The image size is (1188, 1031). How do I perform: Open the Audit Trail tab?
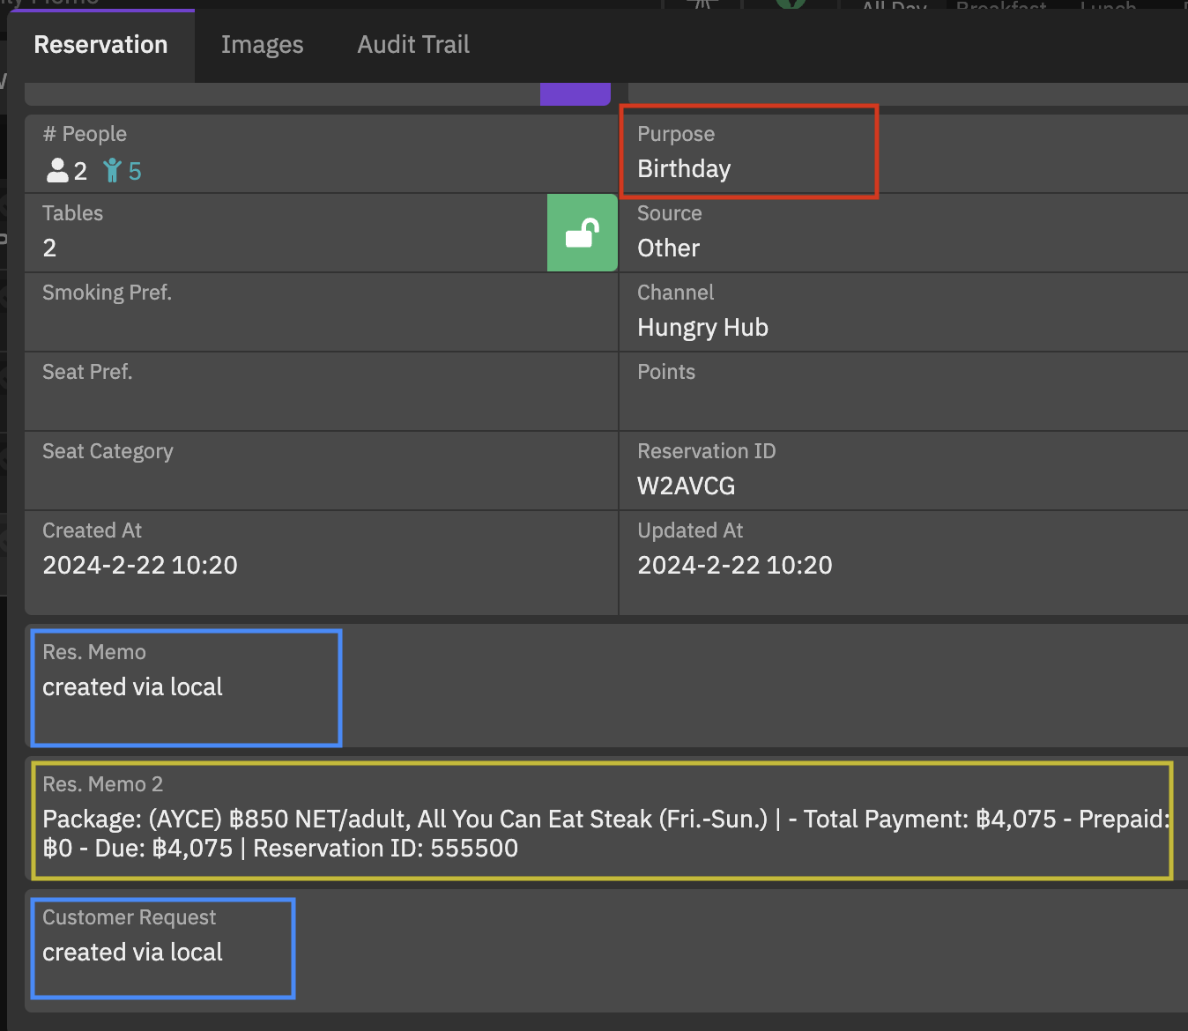coord(412,45)
